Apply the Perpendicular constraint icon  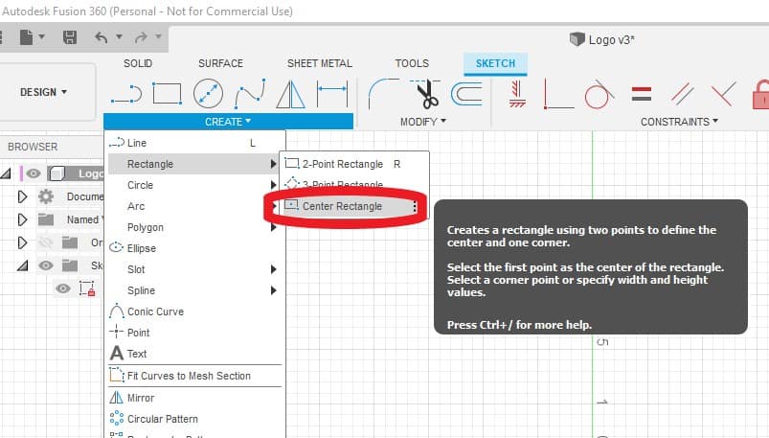click(723, 94)
